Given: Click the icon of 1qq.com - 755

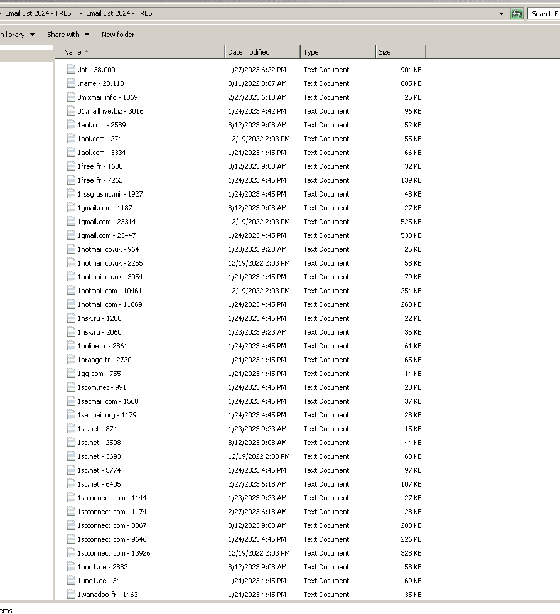Looking at the screenshot, I should (71, 374).
